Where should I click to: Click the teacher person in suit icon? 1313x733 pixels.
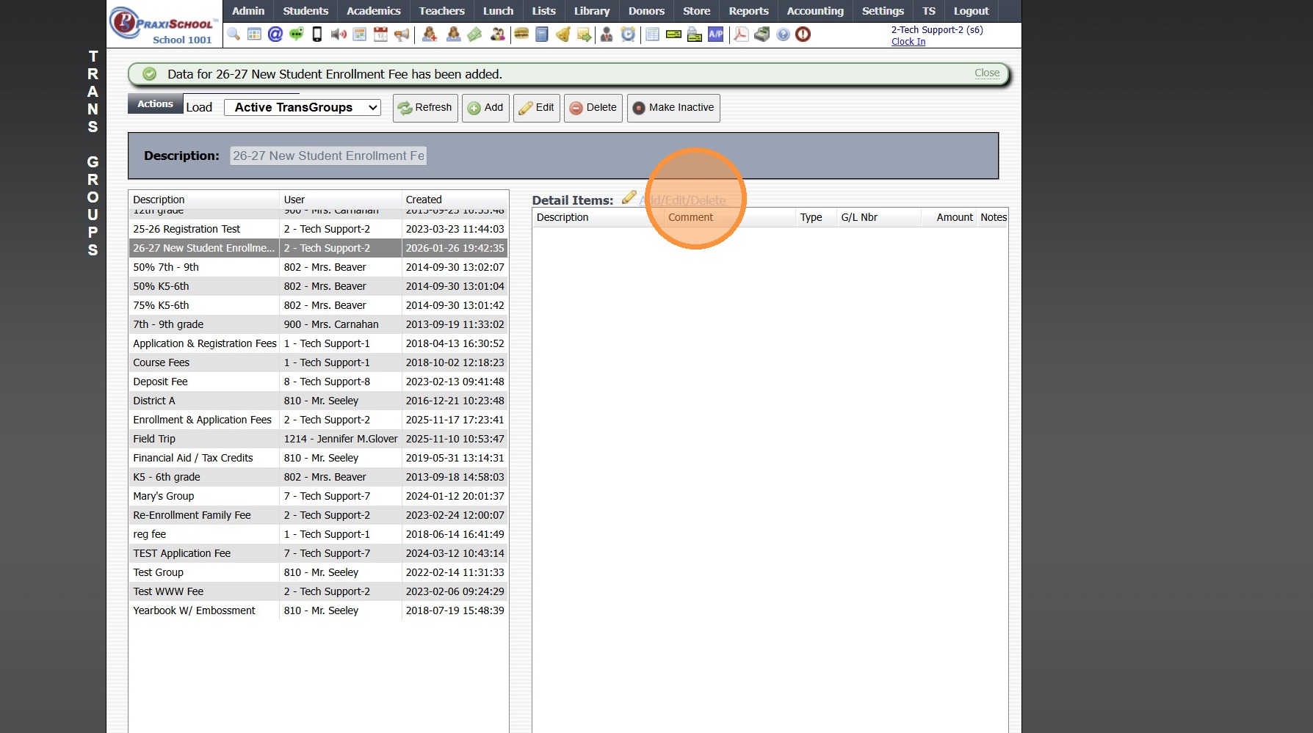607,34
